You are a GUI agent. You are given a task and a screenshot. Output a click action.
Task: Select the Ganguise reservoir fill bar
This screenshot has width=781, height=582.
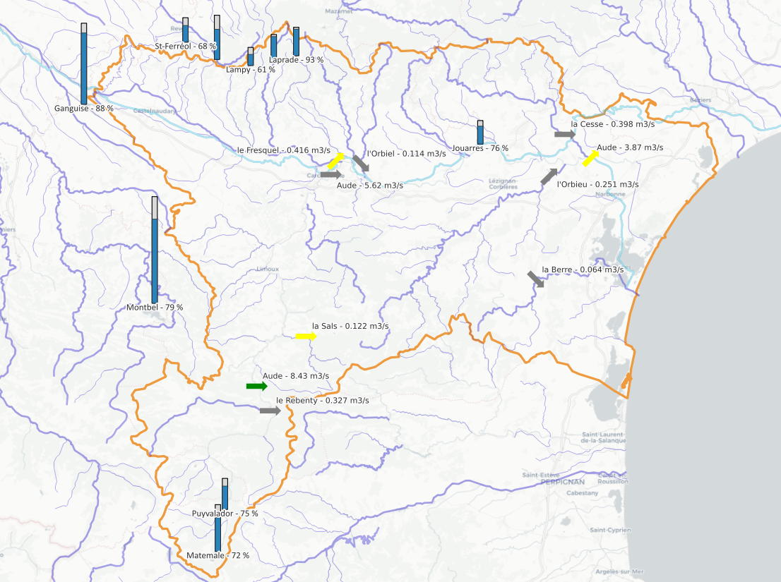coord(83,63)
